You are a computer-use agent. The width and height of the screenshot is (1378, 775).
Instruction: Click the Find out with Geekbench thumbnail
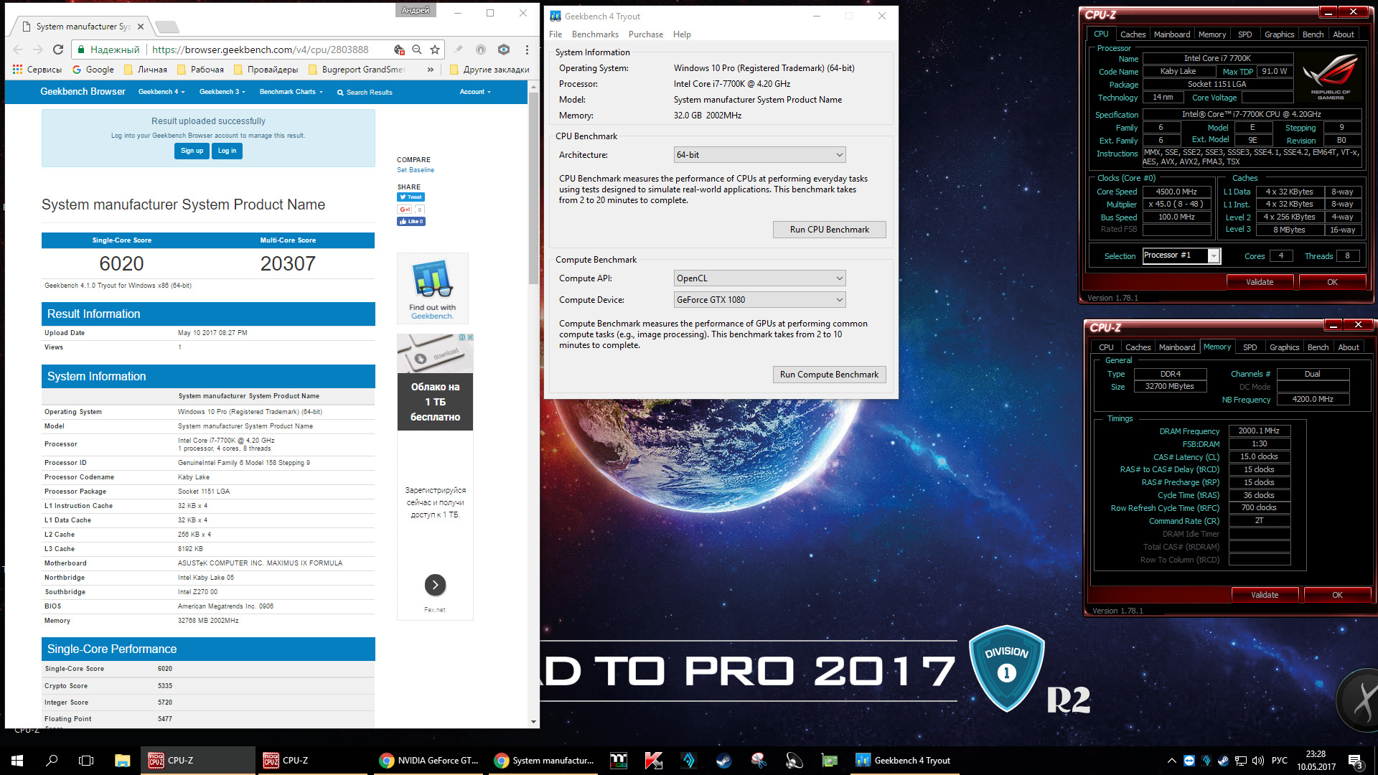point(432,288)
